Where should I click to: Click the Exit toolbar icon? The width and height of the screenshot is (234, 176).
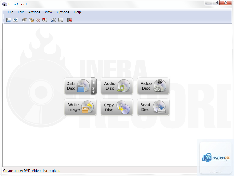point(70,20)
